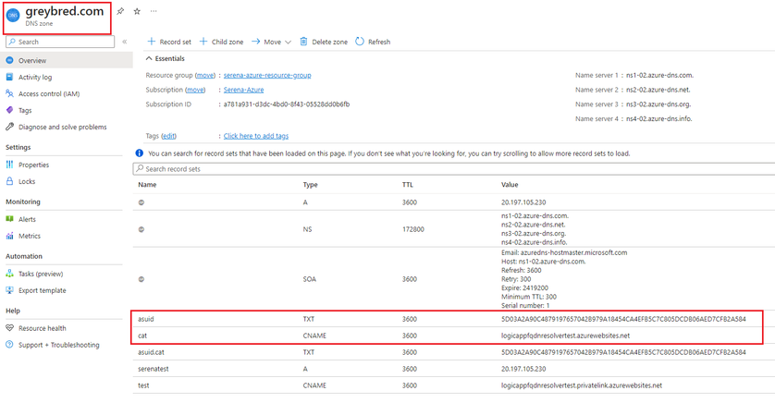775x403 pixels.
Task: Sort by the Value column header
Action: point(510,185)
